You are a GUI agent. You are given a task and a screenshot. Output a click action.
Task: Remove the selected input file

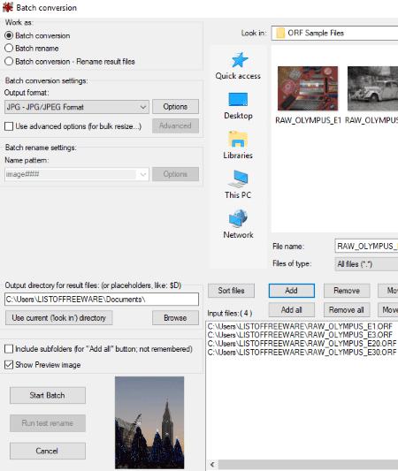(347, 291)
